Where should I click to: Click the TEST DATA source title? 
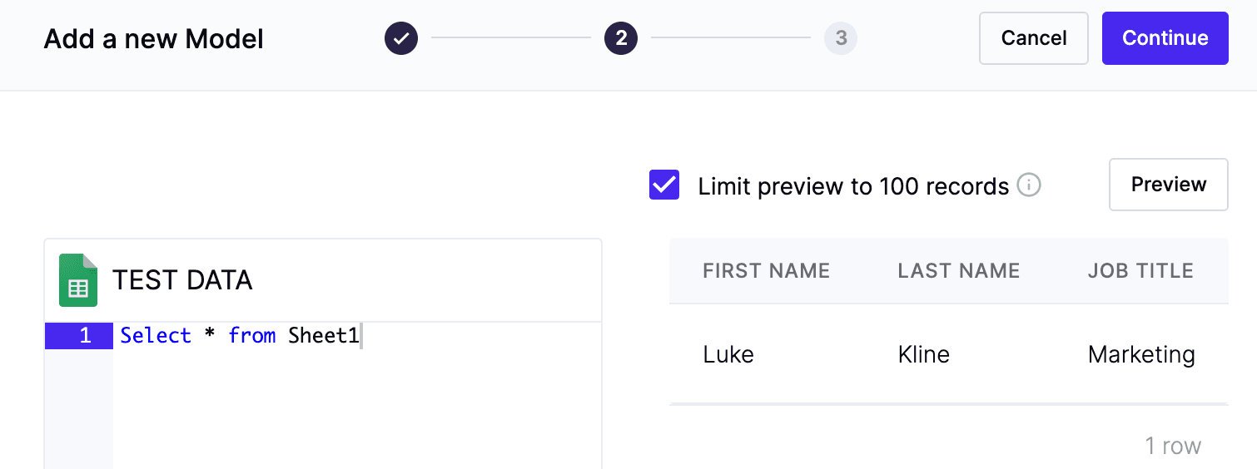tap(182, 280)
